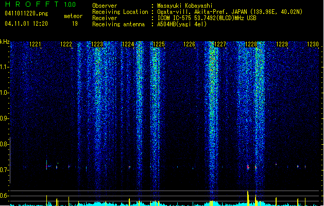Click Ogata-vill. Akita-Pref. JAPAN location text
Image resolution: width=324 pixels, height=206 pixels.
point(230,12)
